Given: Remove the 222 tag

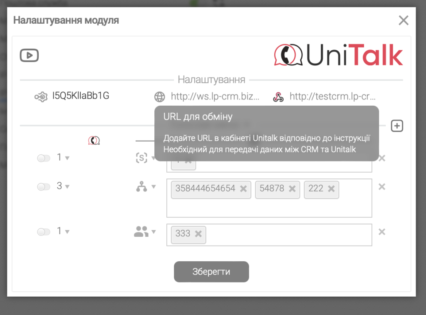Looking at the screenshot, I should pyautogui.click(x=331, y=189).
